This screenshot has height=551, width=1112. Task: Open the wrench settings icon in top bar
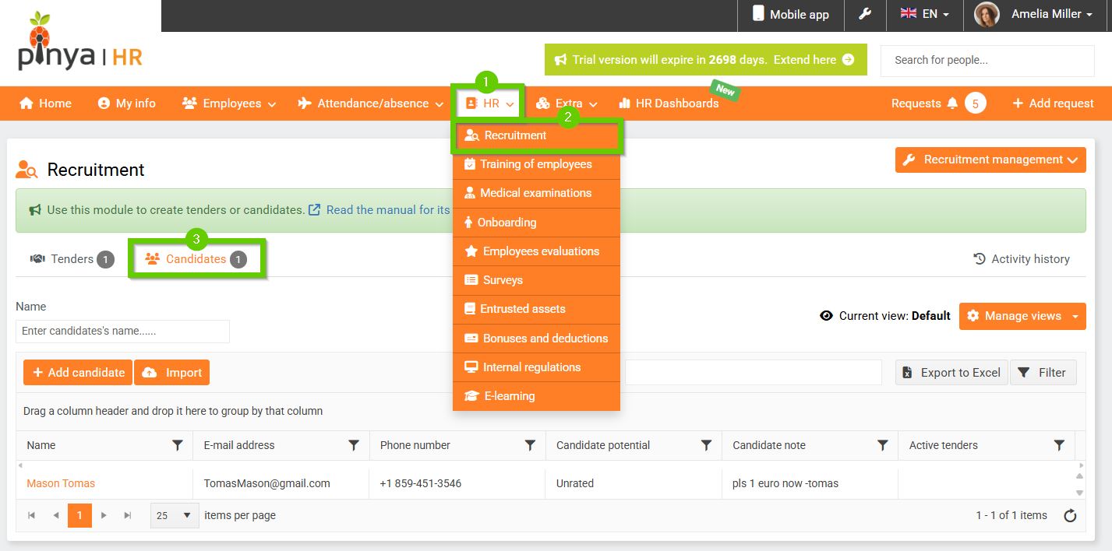[865, 14]
